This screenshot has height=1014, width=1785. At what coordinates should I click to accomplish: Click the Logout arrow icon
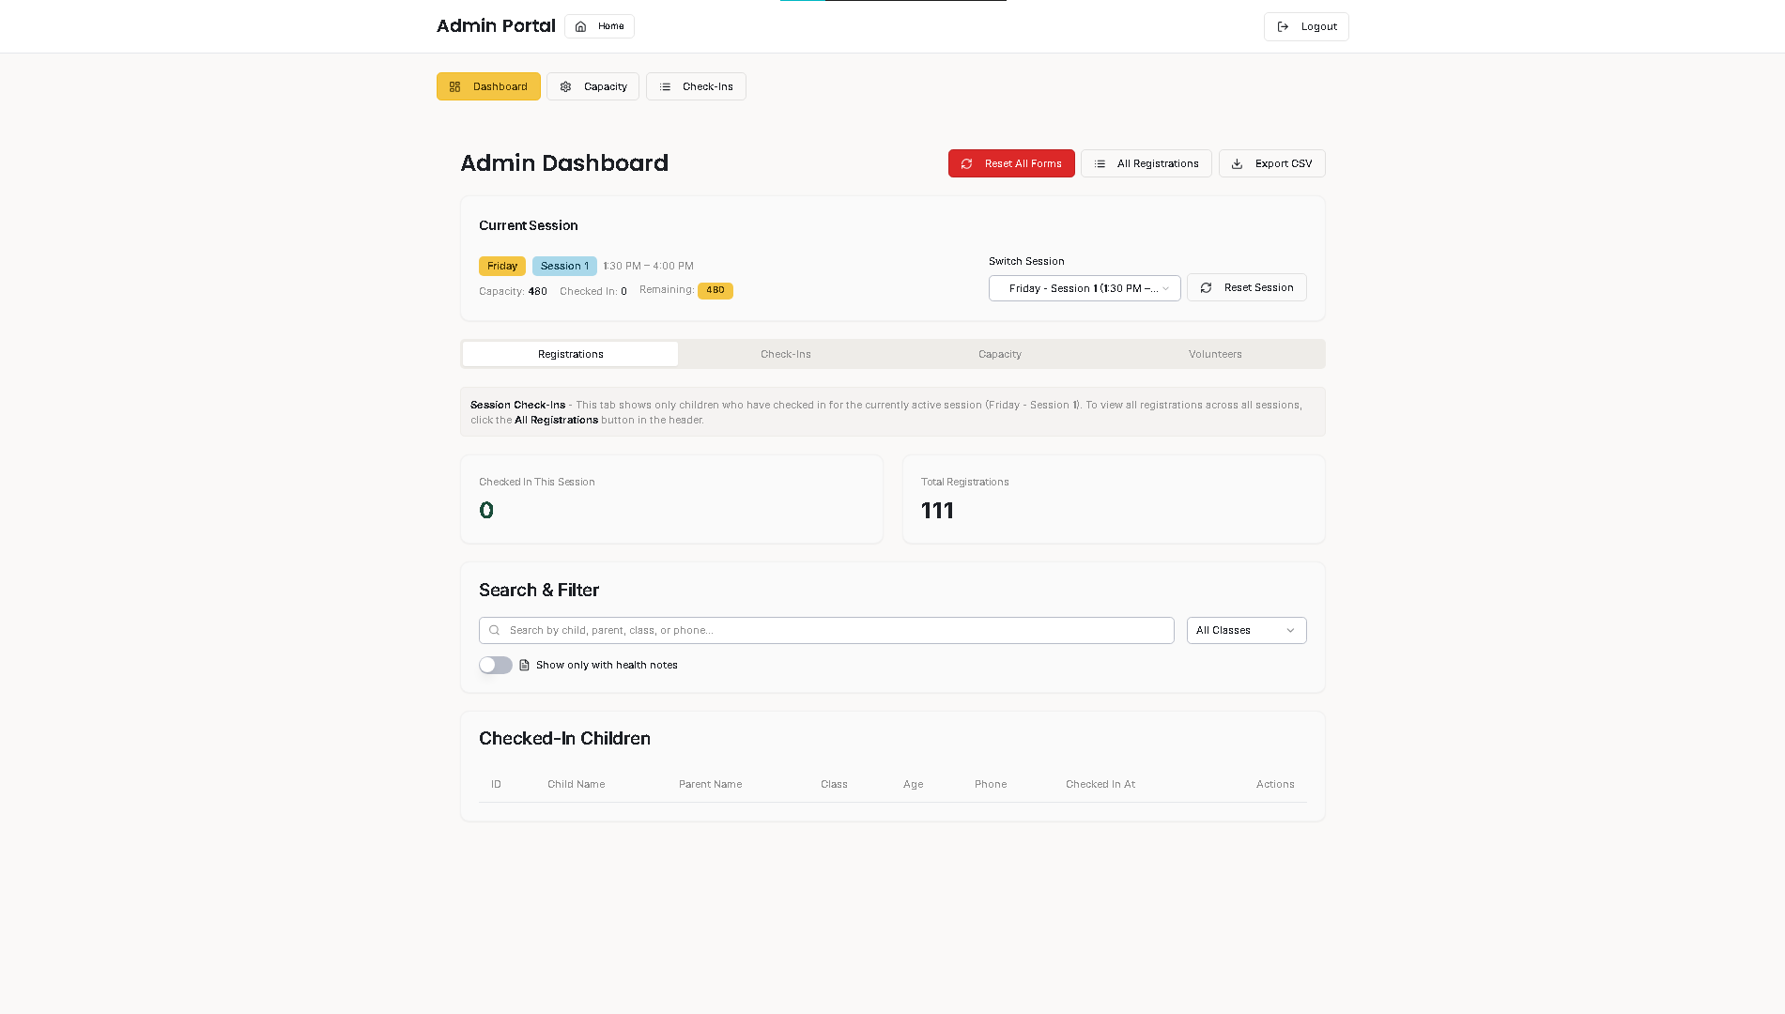click(1283, 27)
